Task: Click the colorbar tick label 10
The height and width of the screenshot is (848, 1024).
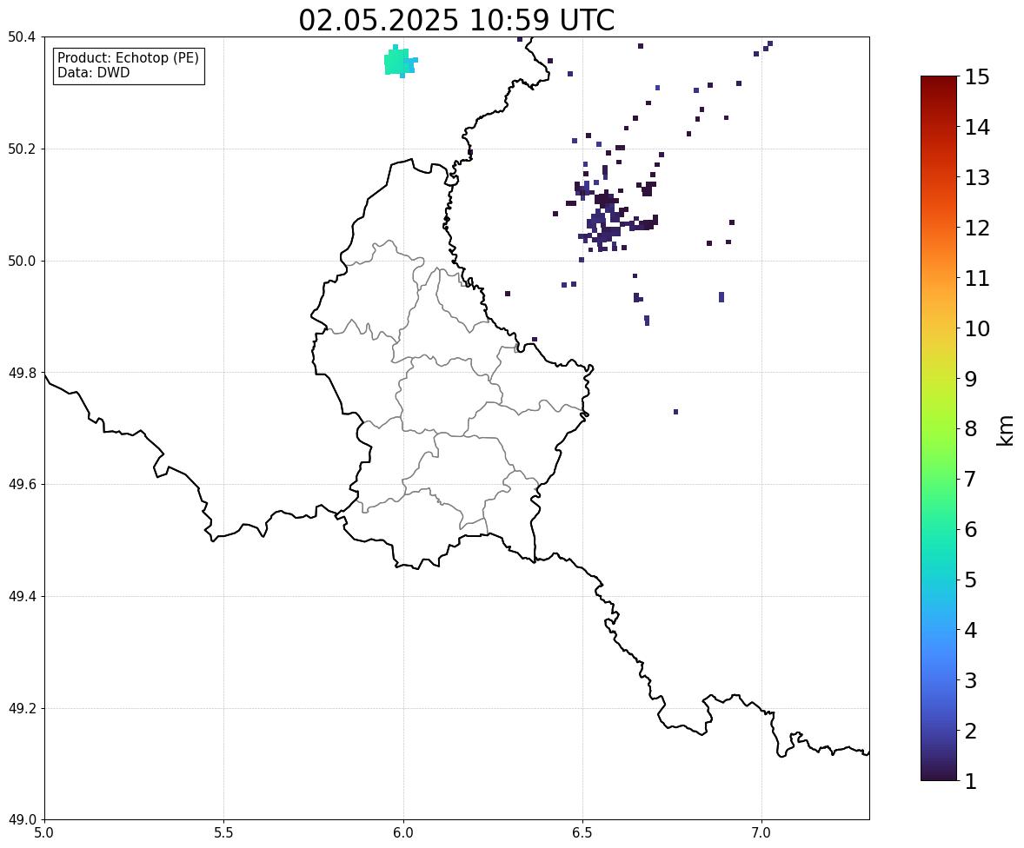Action: 977,328
